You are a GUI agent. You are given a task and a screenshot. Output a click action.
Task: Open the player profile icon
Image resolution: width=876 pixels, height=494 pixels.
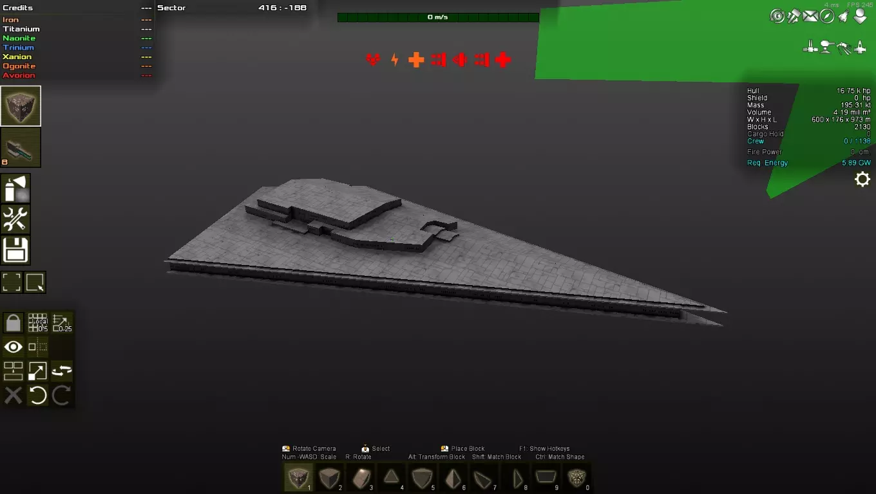tap(860, 16)
